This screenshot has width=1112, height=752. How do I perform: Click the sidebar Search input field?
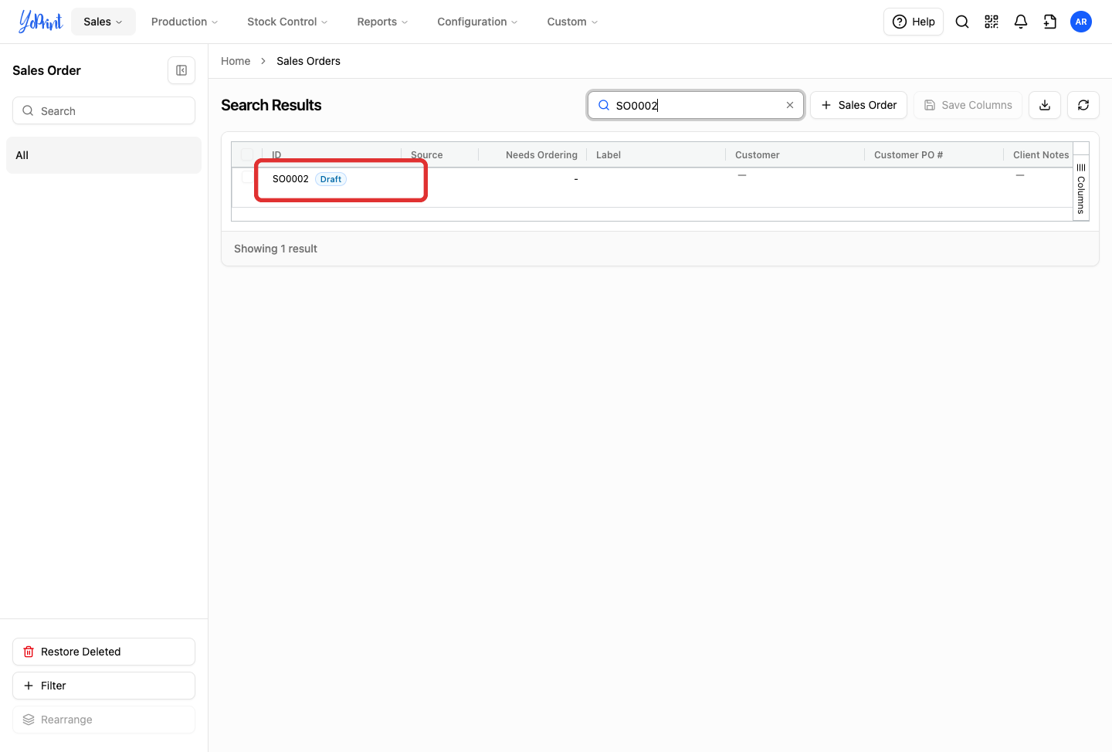coord(103,110)
